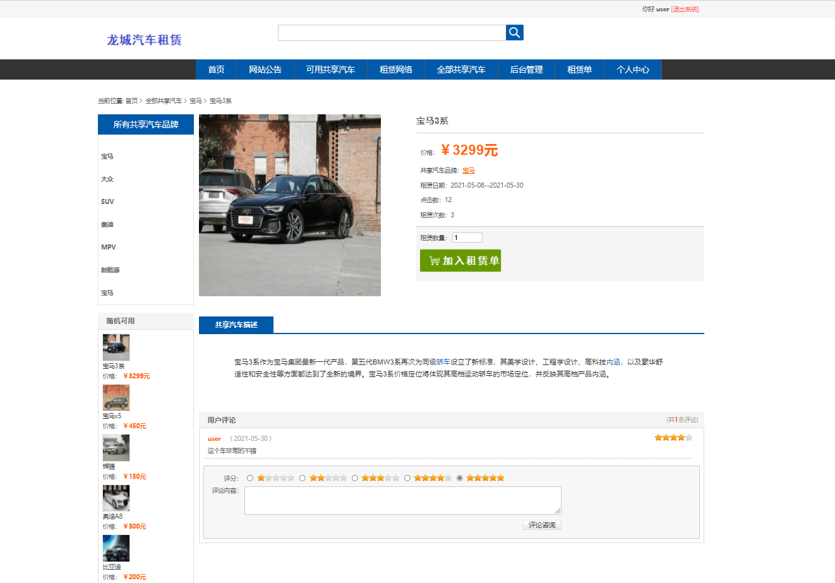Image resolution: width=835 pixels, height=583 pixels.
Task: Open the 个人中心 menu item
Action: coord(634,69)
